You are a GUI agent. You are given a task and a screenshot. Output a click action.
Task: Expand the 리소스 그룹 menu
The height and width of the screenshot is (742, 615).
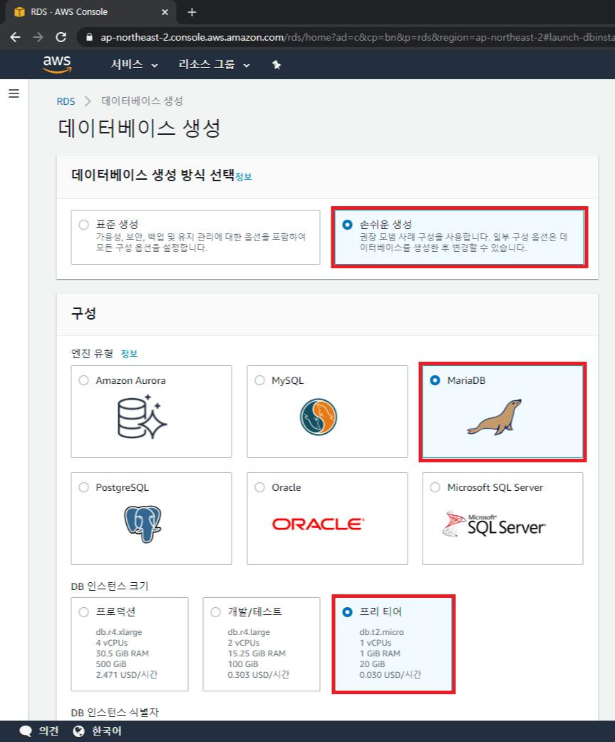click(214, 64)
